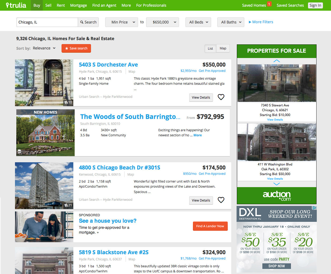Expand More Filters
The image size is (331, 274).
point(261,22)
